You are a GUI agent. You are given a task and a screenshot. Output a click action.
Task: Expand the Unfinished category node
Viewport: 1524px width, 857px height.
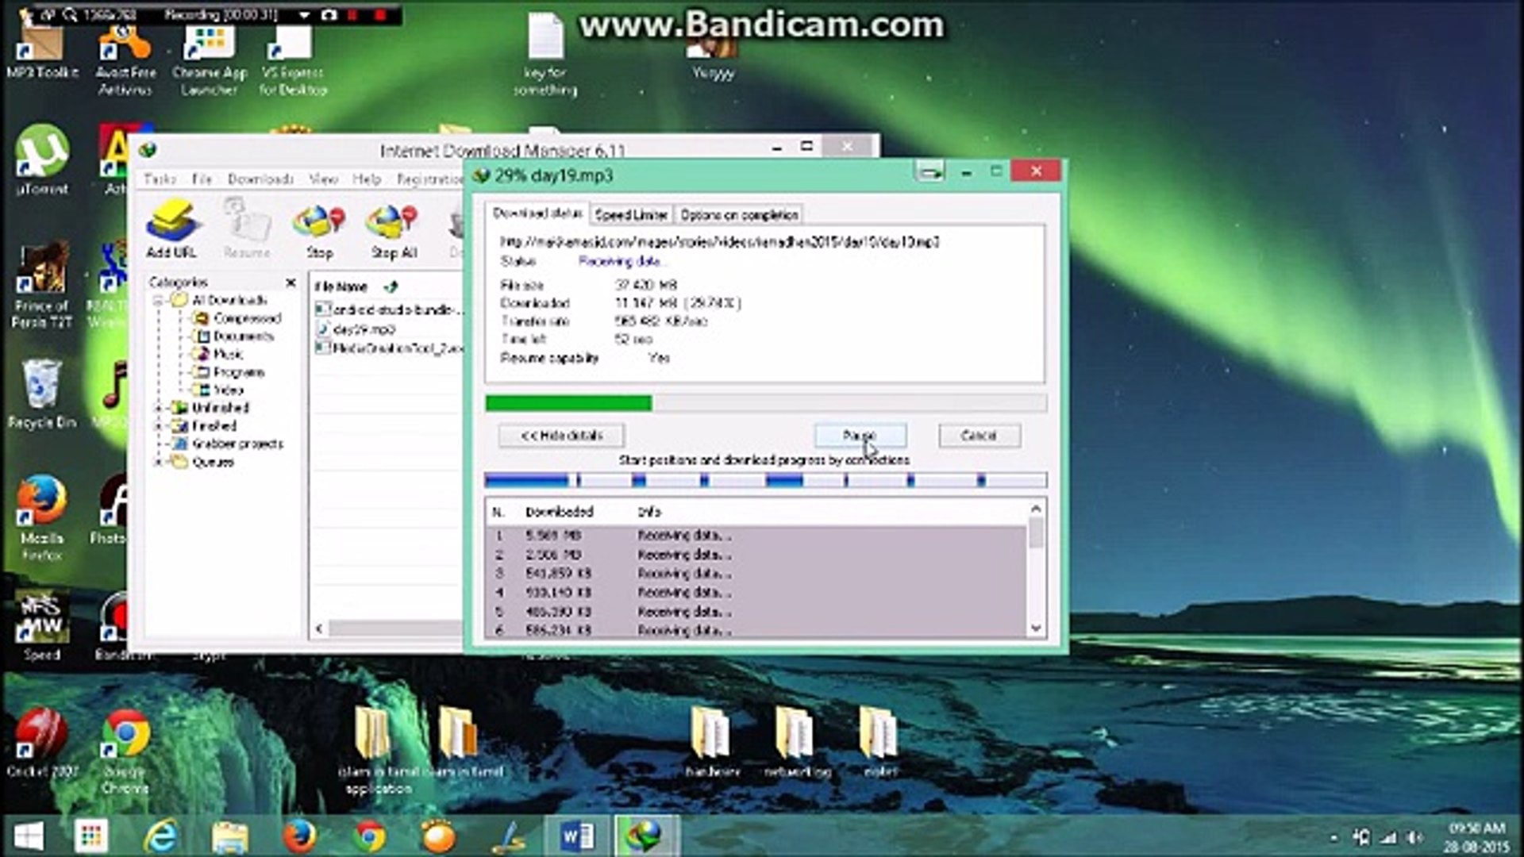tap(158, 408)
